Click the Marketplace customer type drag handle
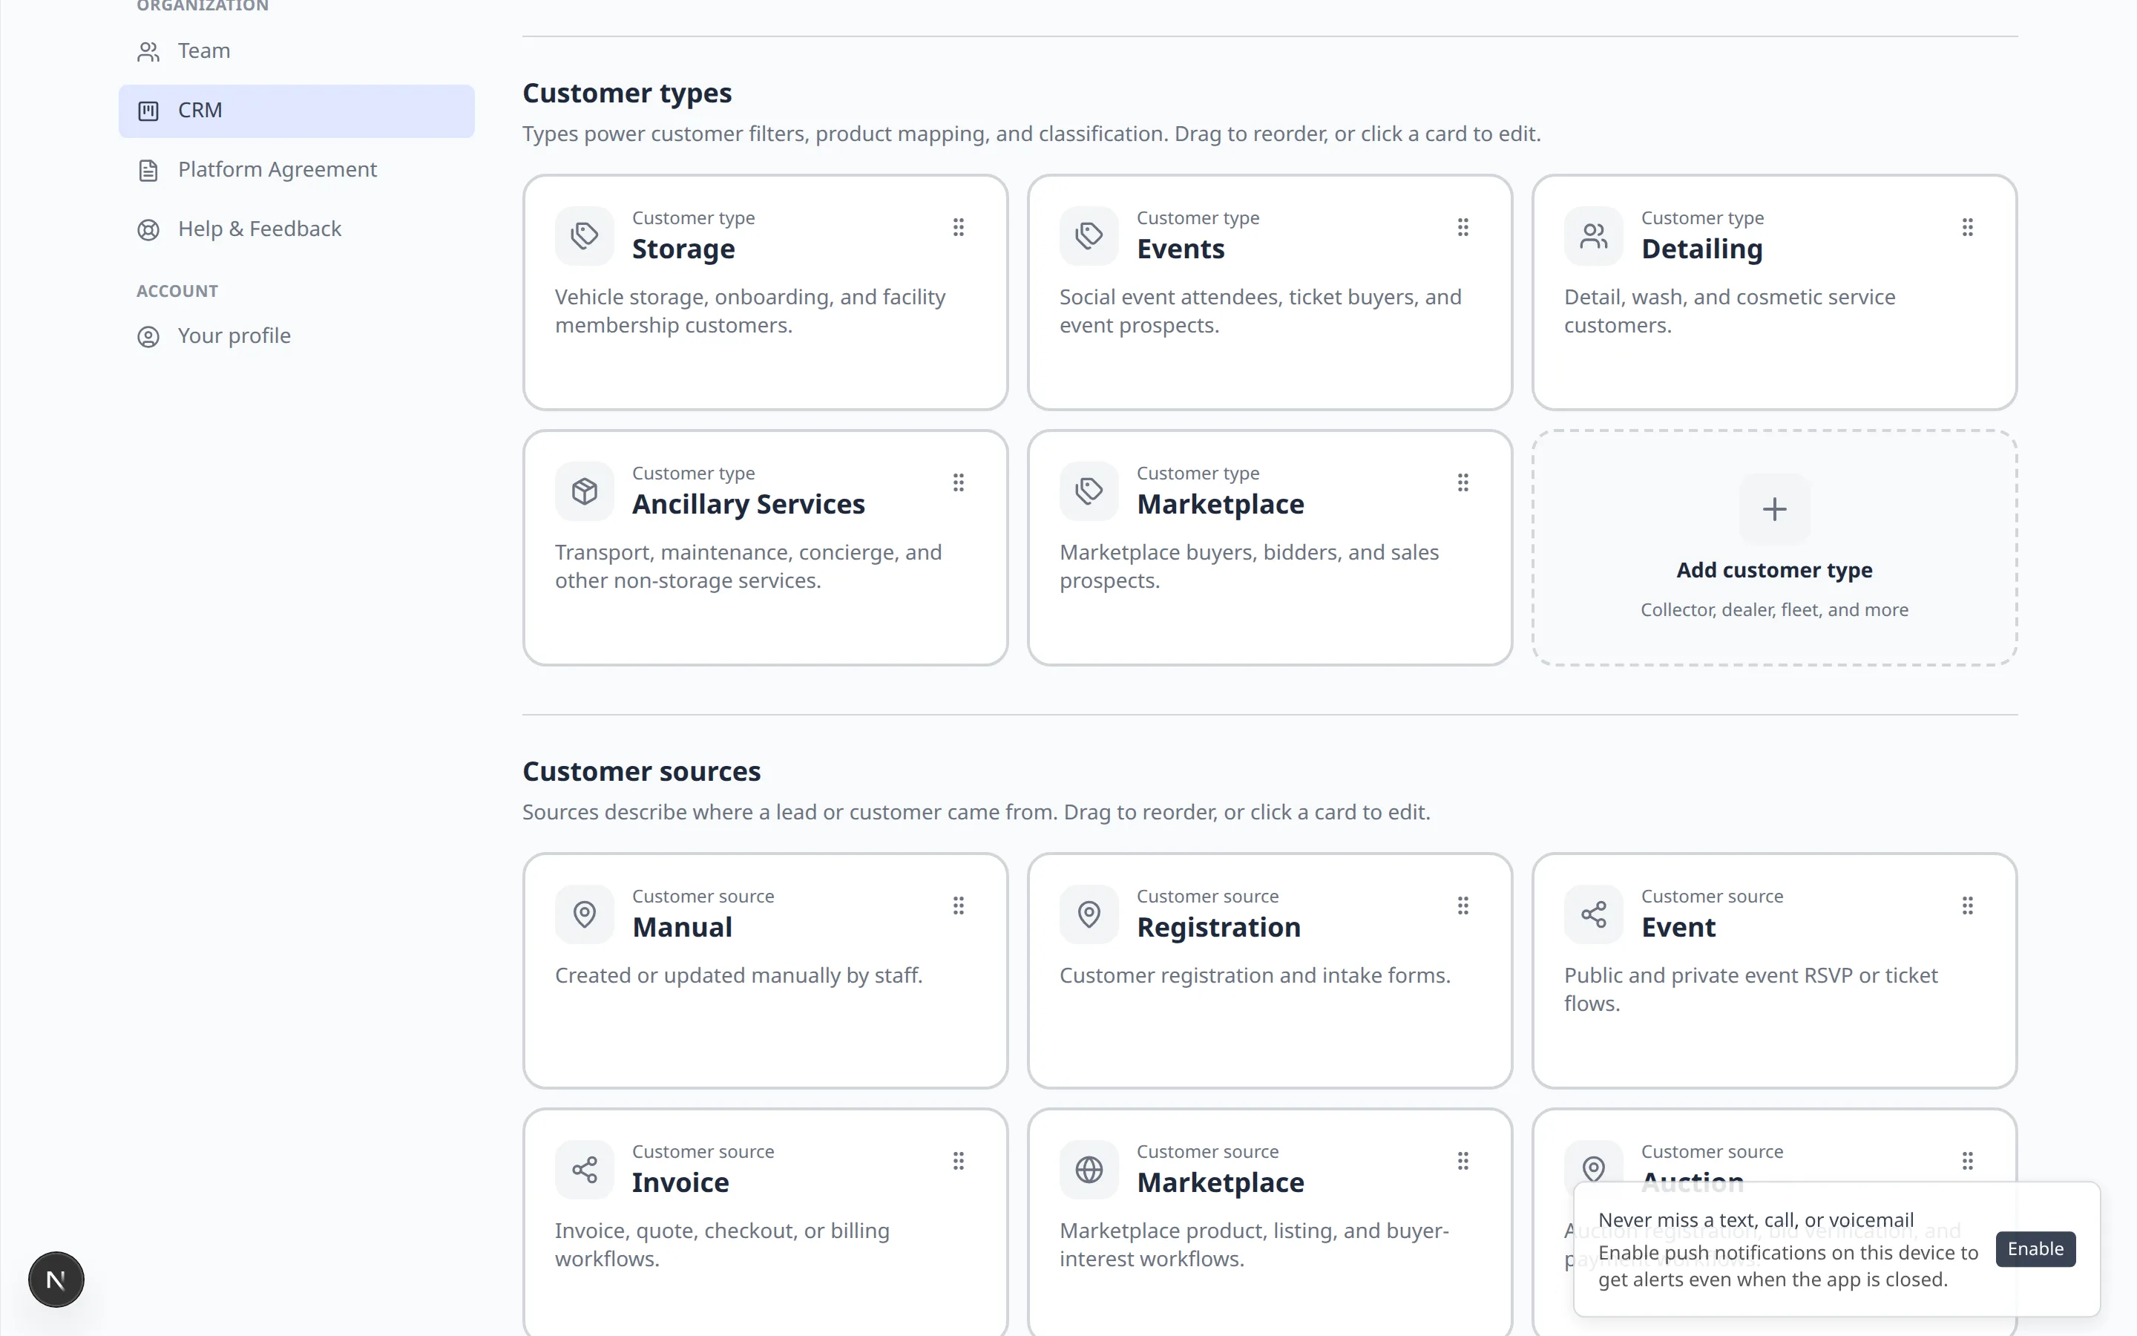 point(1463,482)
